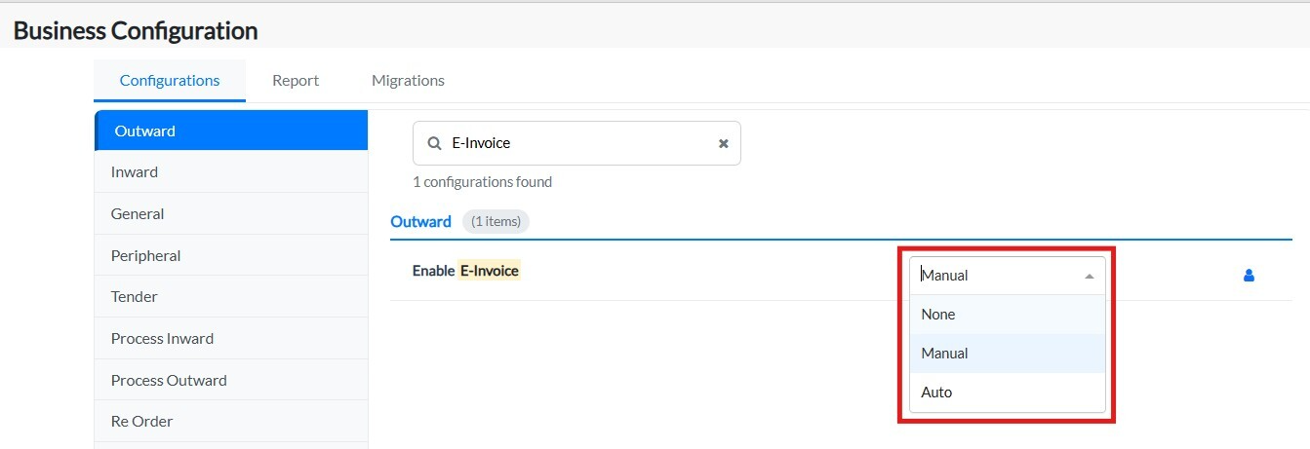Select Process Inward category
This screenshot has width=1310, height=449.
(162, 339)
